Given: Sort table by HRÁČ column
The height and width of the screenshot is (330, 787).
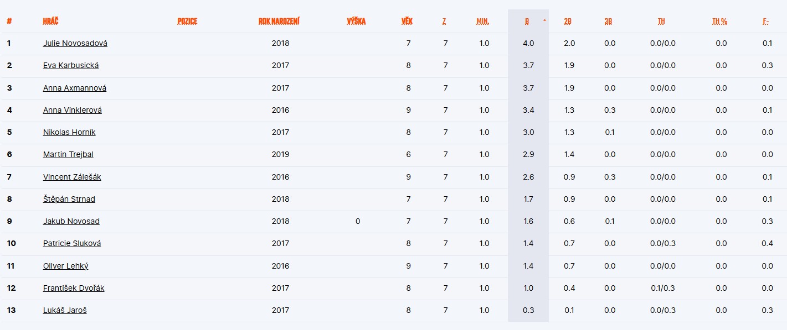Looking at the screenshot, I should coord(50,21).
